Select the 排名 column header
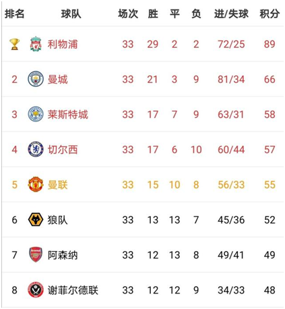Viewport: 285px width, 309px height. pyautogui.click(x=15, y=13)
